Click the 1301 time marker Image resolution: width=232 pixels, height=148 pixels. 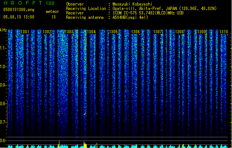pos(25,32)
